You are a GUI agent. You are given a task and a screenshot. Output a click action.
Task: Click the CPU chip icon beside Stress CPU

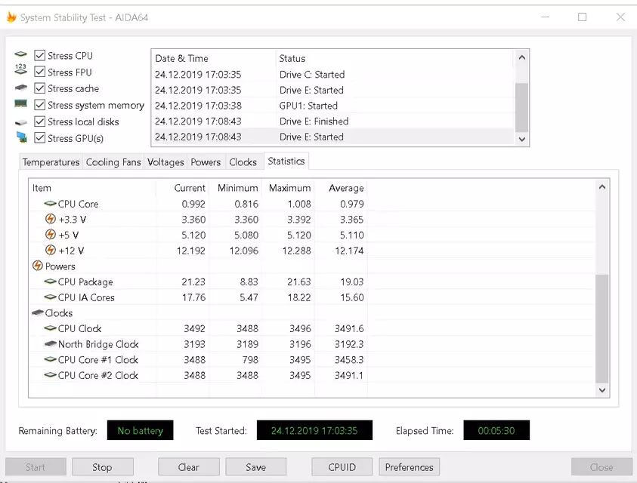click(x=20, y=54)
